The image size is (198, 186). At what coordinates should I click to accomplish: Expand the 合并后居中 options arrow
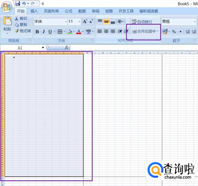(158, 31)
